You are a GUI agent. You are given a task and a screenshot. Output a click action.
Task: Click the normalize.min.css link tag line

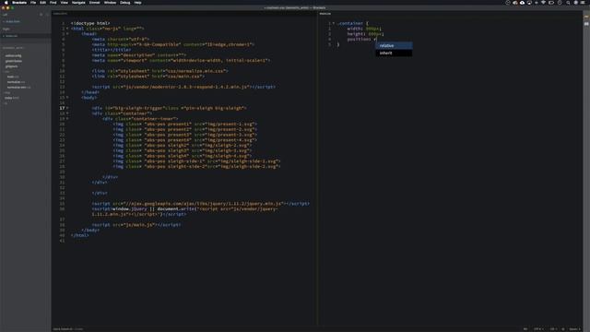tap(159, 71)
